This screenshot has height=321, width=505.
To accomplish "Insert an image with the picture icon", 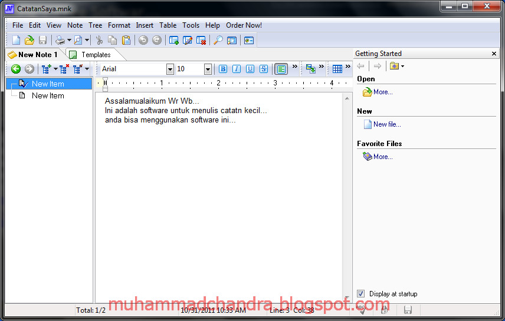I will click(x=310, y=68).
